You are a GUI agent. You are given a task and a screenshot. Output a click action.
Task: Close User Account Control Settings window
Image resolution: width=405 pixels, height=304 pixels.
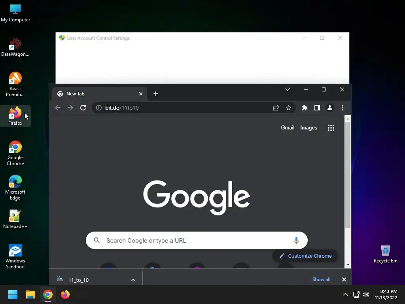click(x=340, y=38)
